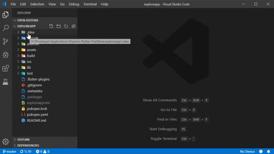Open the Explorer view in activity bar
274x154 pixels.
point(6,15)
